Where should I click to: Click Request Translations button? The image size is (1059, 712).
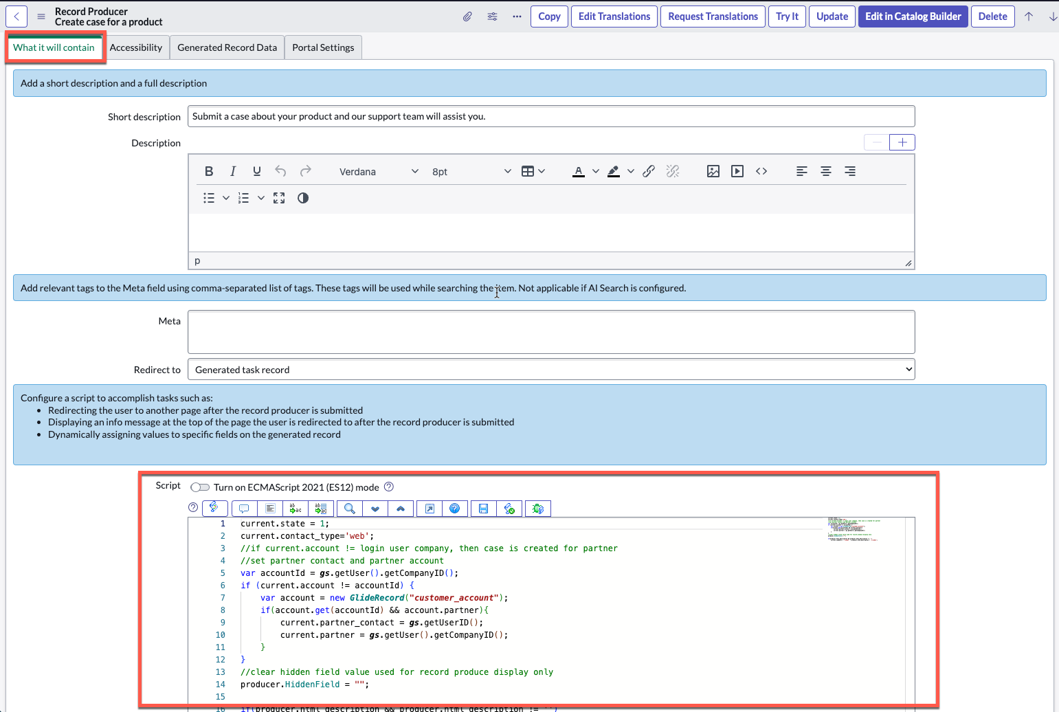click(713, 16)
